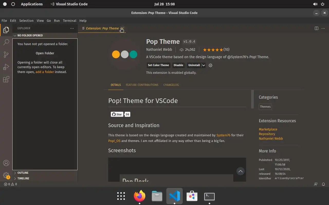This screenshot has height=205, width=329.
Task: Click the scroll-to-top arrow button
Action: [240, 171]
